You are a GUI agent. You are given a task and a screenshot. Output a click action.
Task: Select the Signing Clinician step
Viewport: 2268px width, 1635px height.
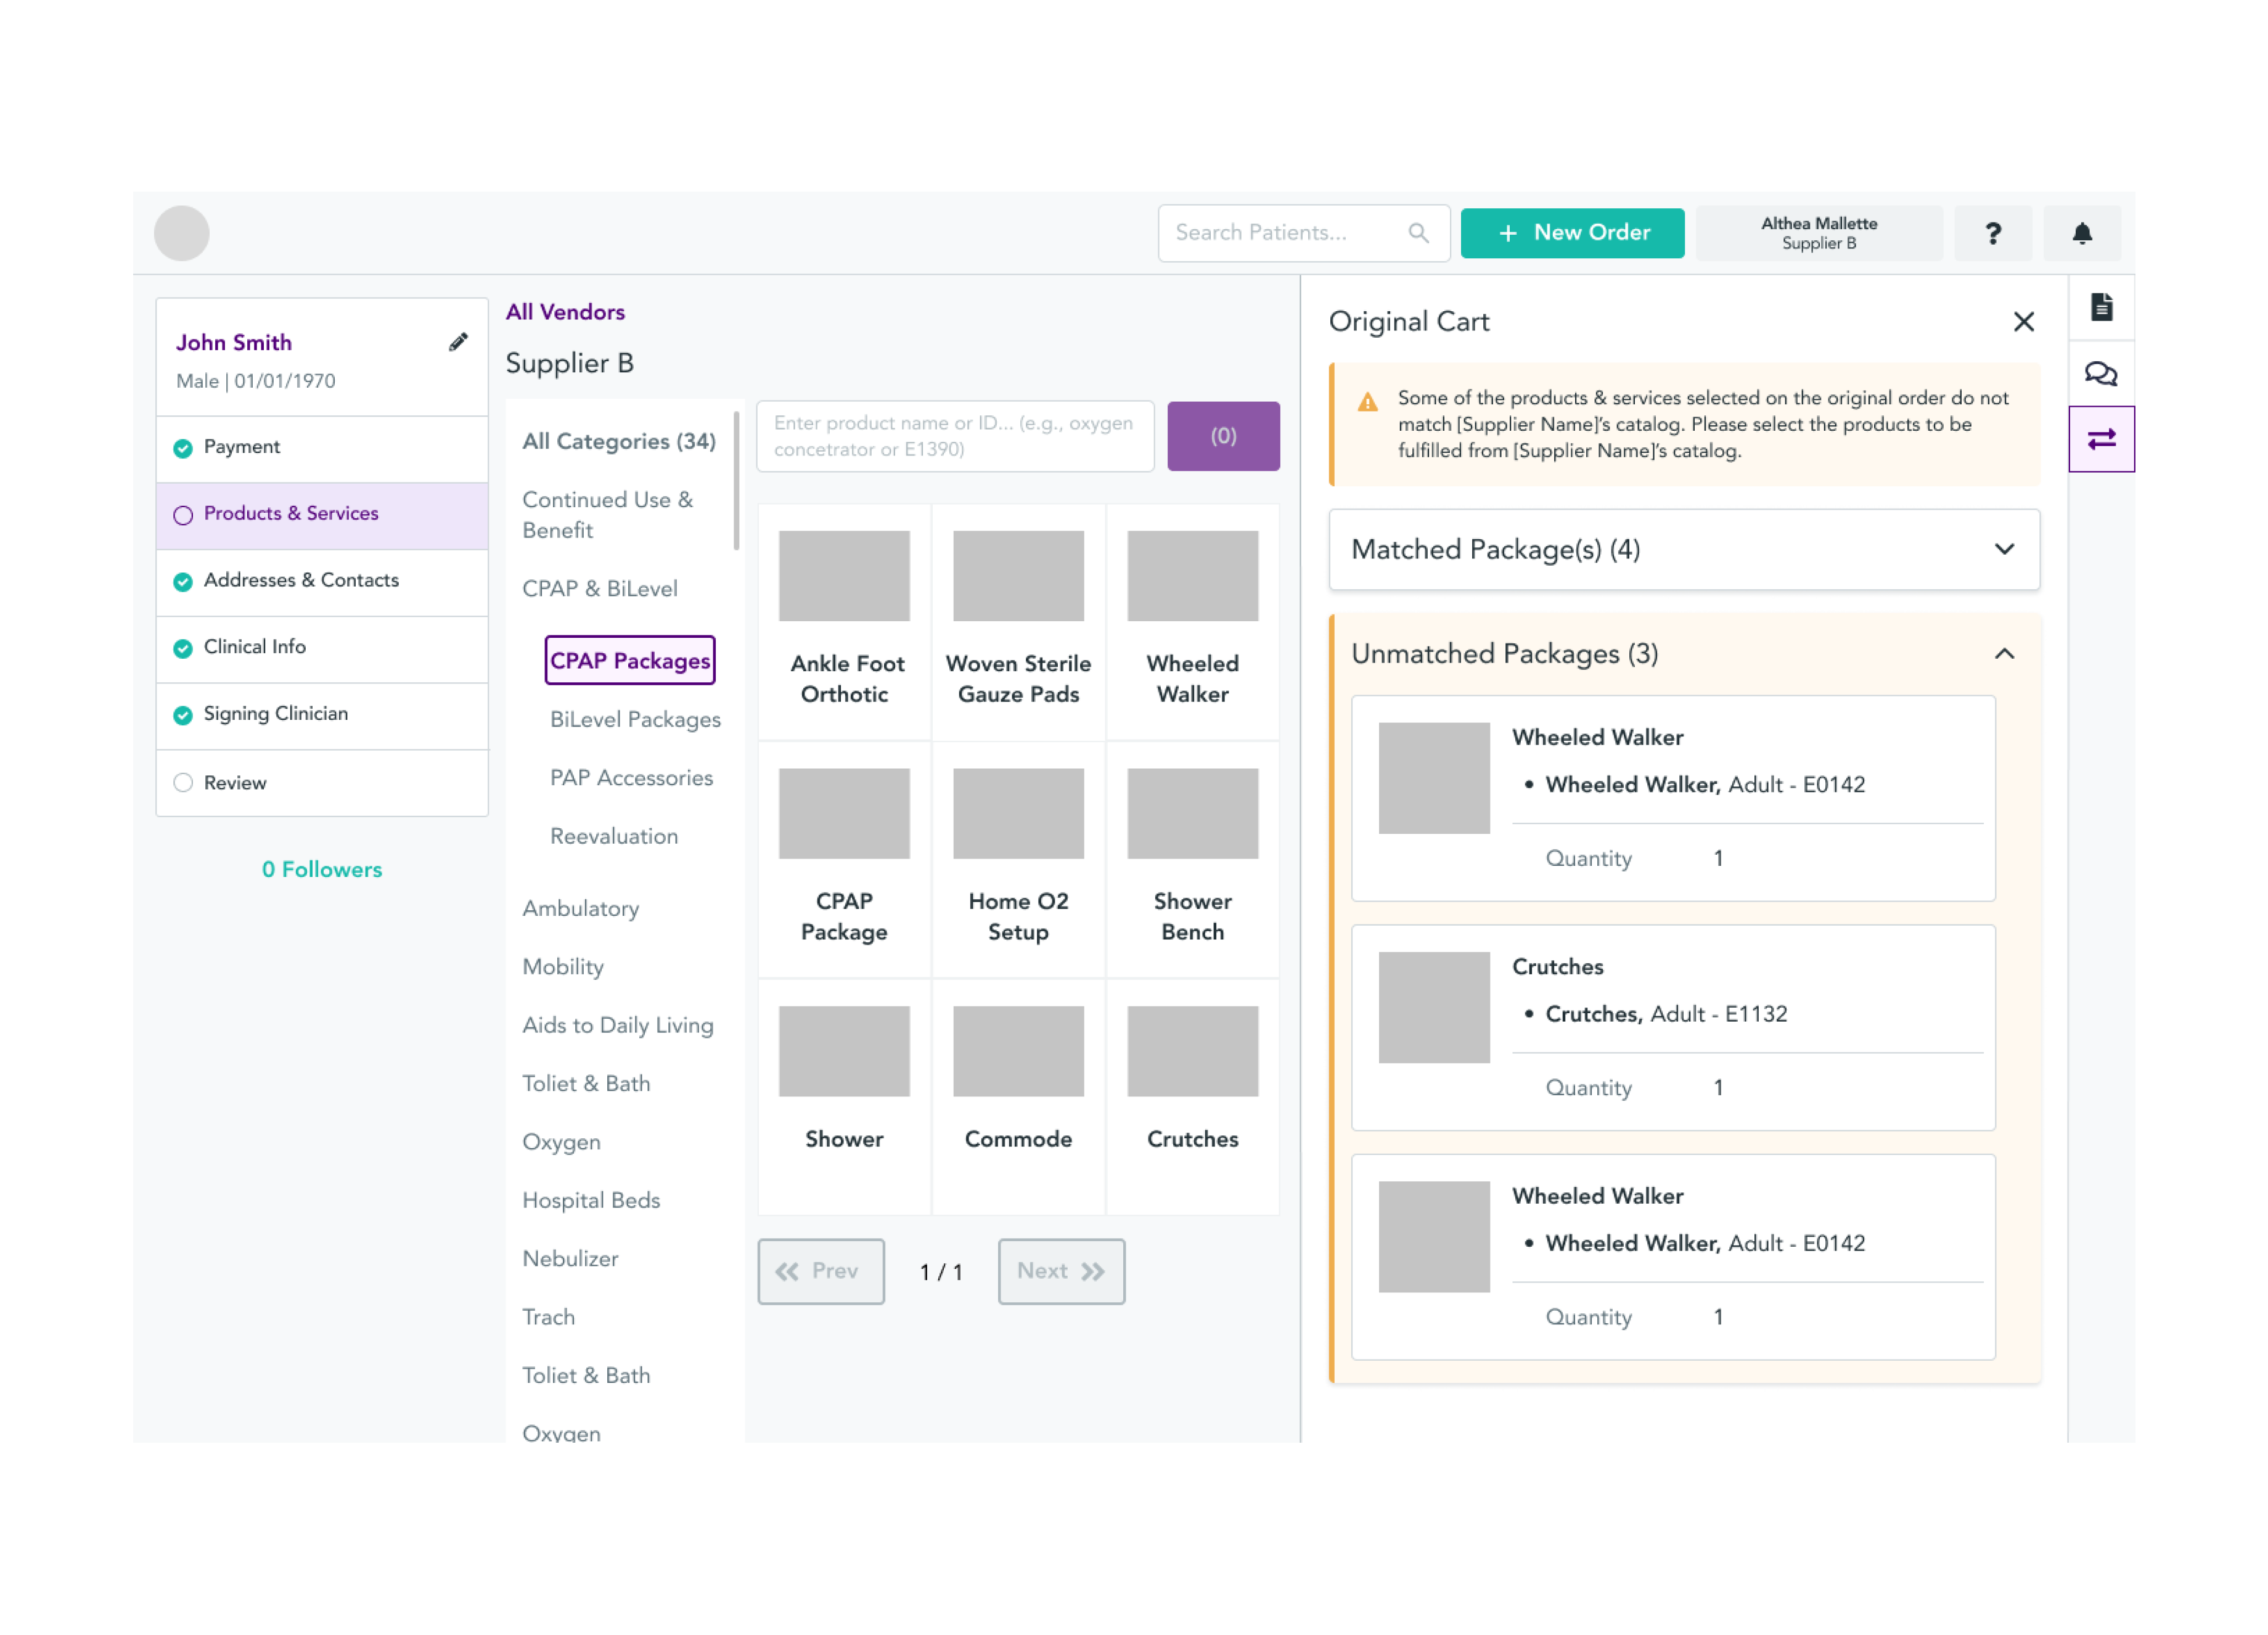(322, 715)
